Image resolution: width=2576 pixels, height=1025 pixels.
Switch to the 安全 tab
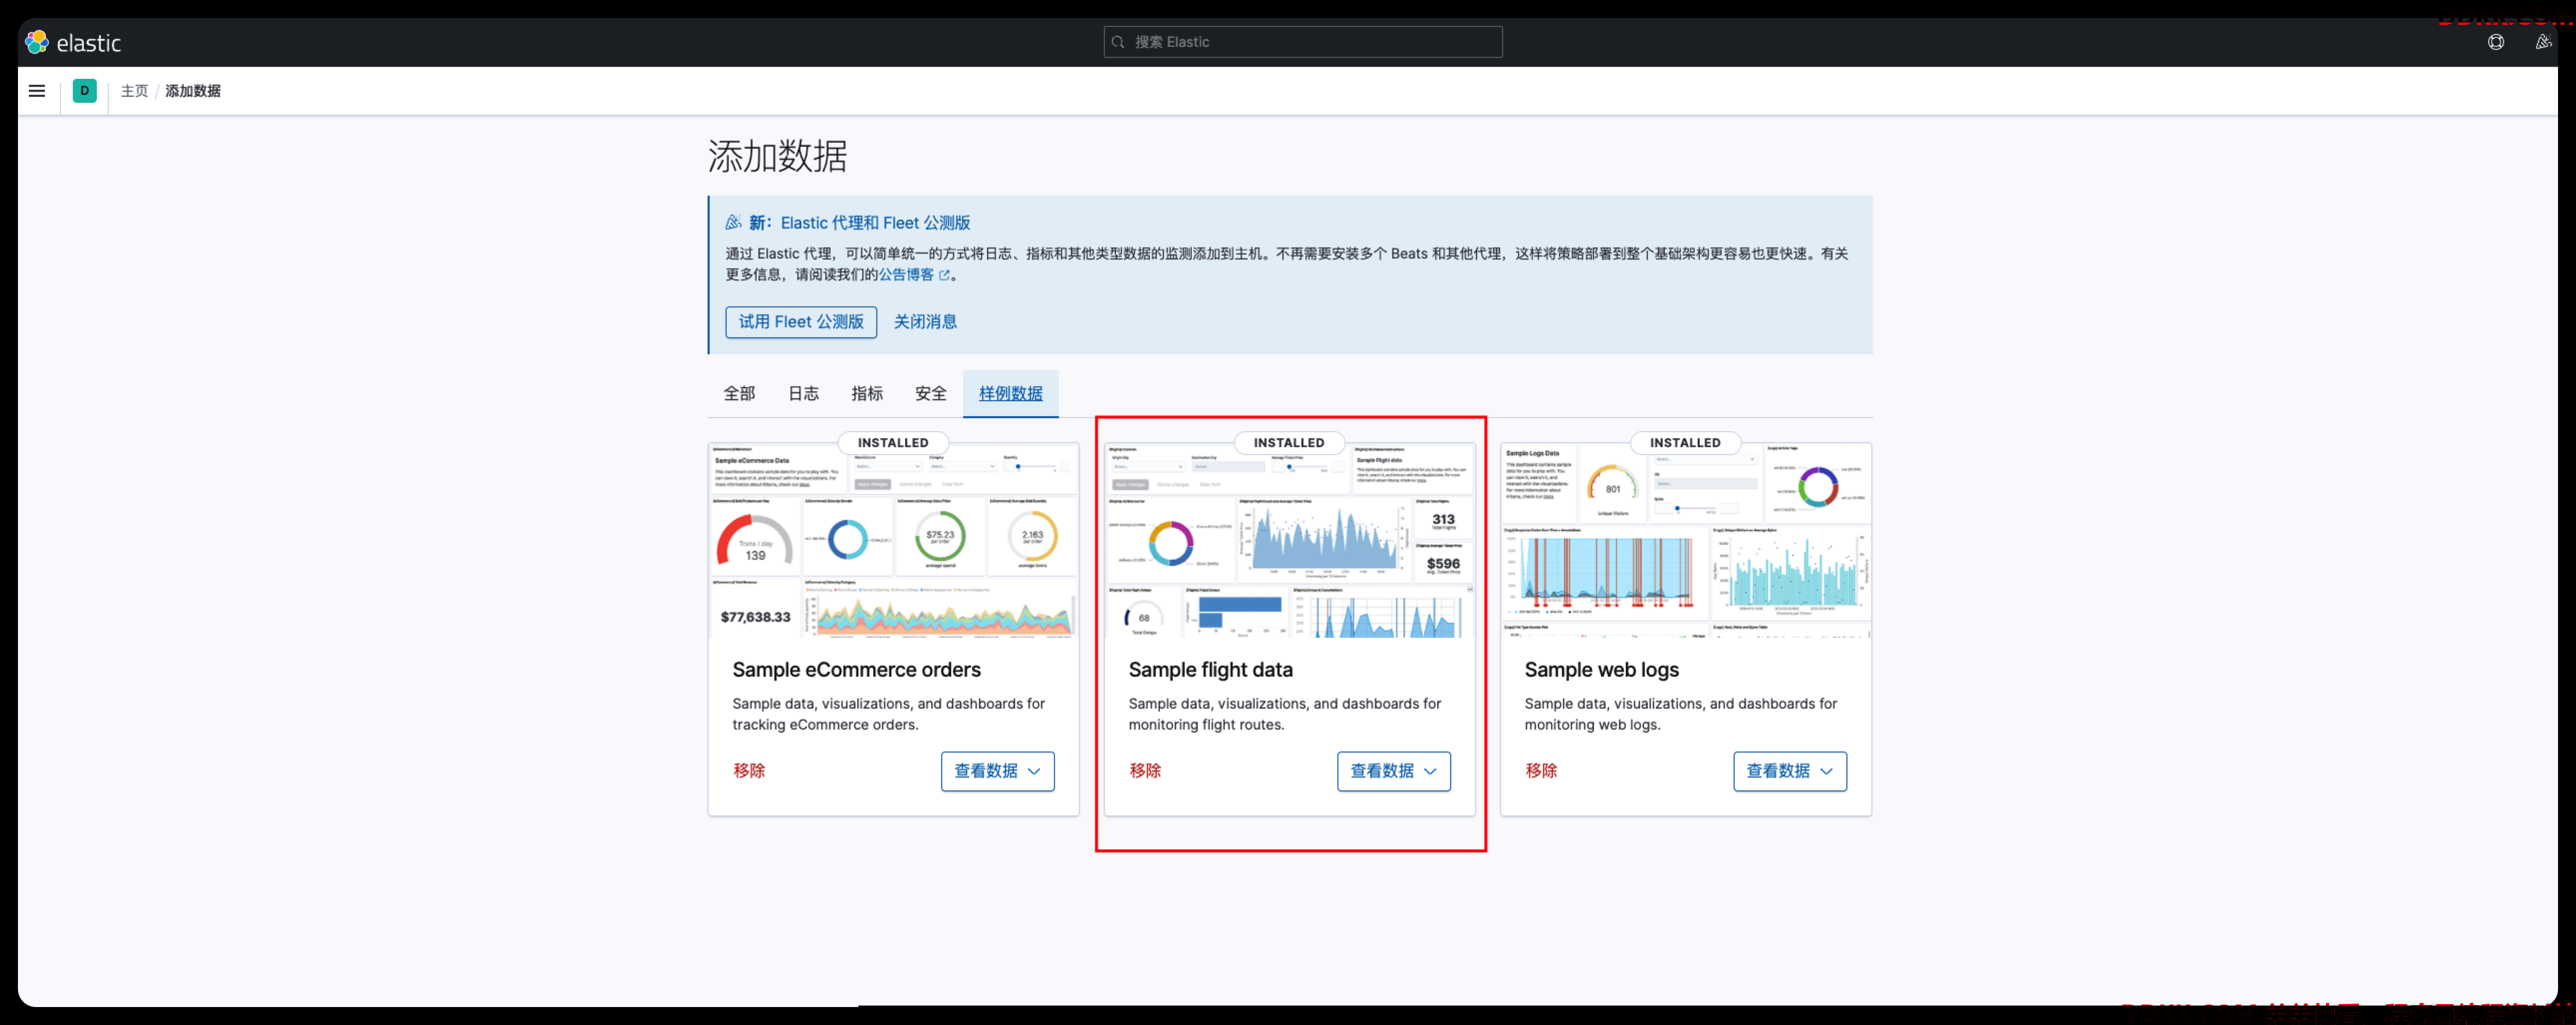(x=931, y=394)
